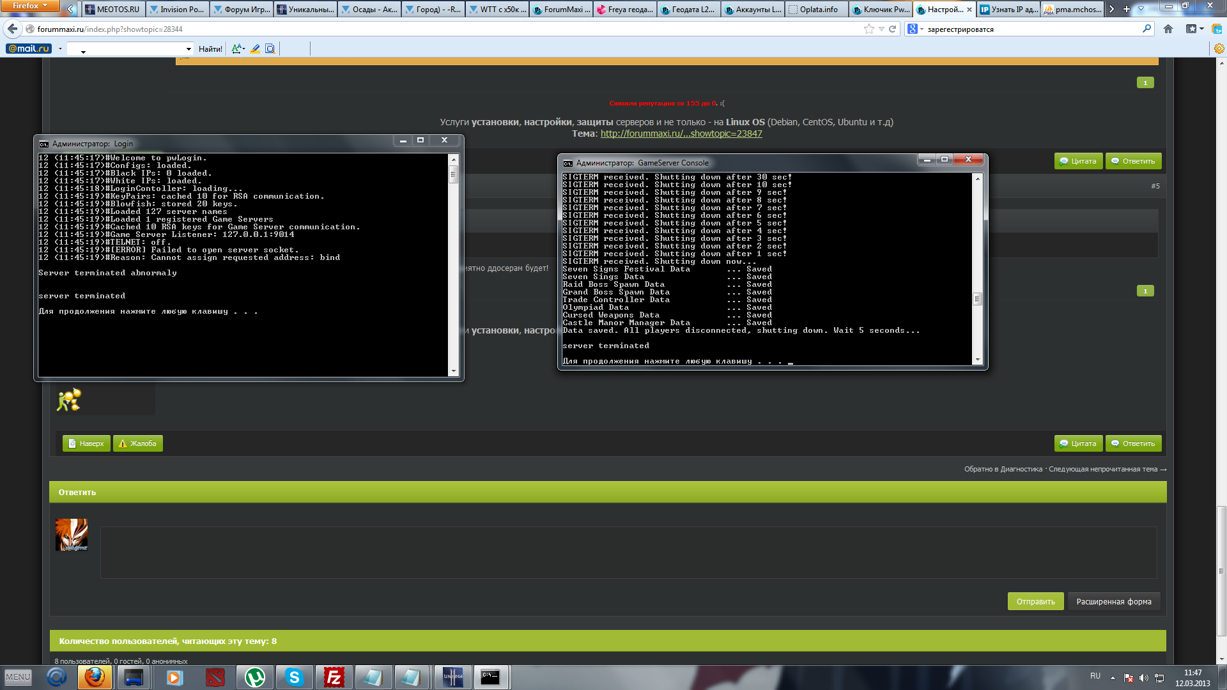
Task: Click the volume icon in system tray
Action: pyautogui.click(x=1143, y=678)
